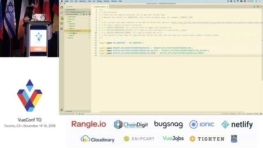Click the horizontal scrollbar of the editor
This screenshot has width=263, height=148.
click(172, 112)
